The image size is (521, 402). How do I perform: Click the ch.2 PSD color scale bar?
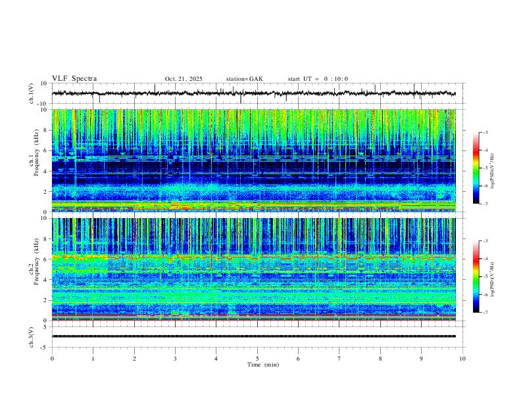tap(476, 277)
